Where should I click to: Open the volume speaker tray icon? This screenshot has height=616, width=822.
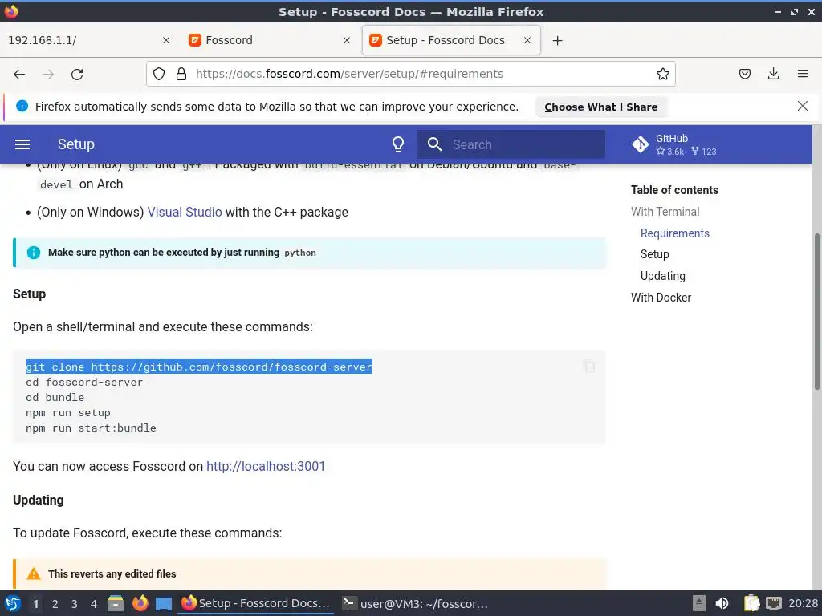(722, 603)
